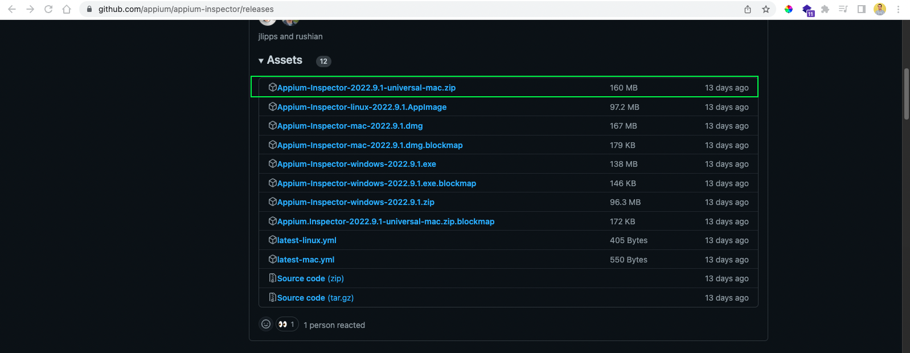Click the 160 MB size text
This screenshot has height=353, width=910.
coord(624,88)
